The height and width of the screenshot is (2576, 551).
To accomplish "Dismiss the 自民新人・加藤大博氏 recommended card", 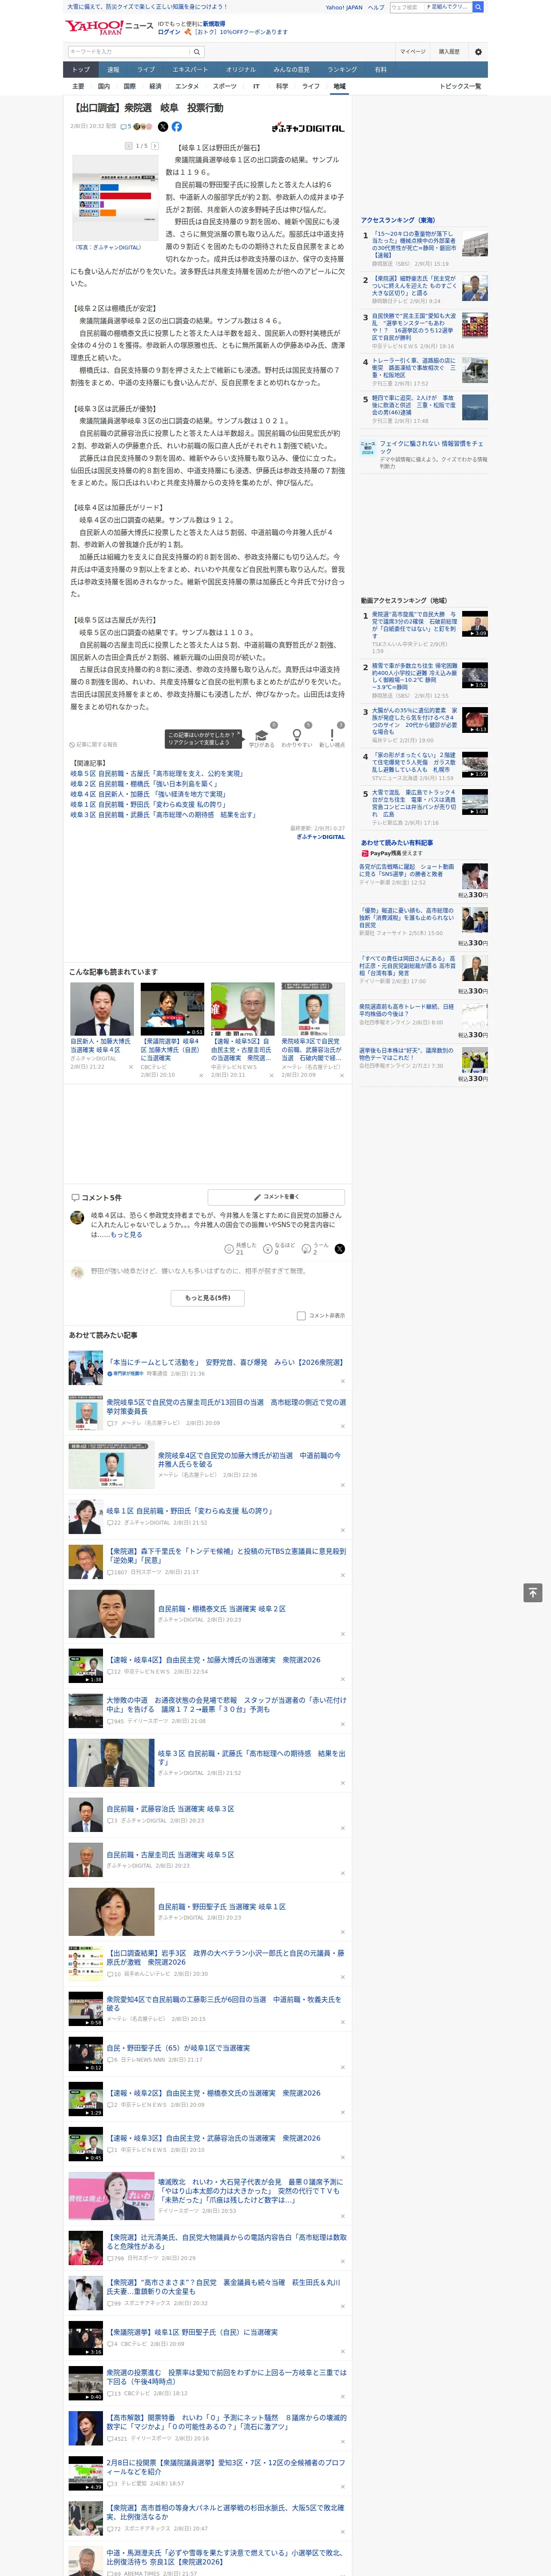I will pyautogui.click(x=130, y=1067).
